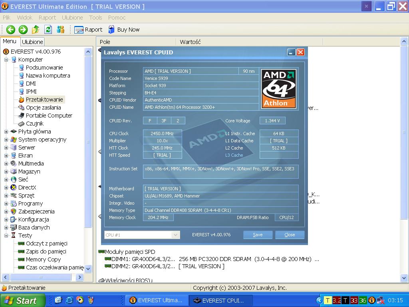The image size is (409, 307).
Task: Expand the DirectX node
Action: [6, 187]
